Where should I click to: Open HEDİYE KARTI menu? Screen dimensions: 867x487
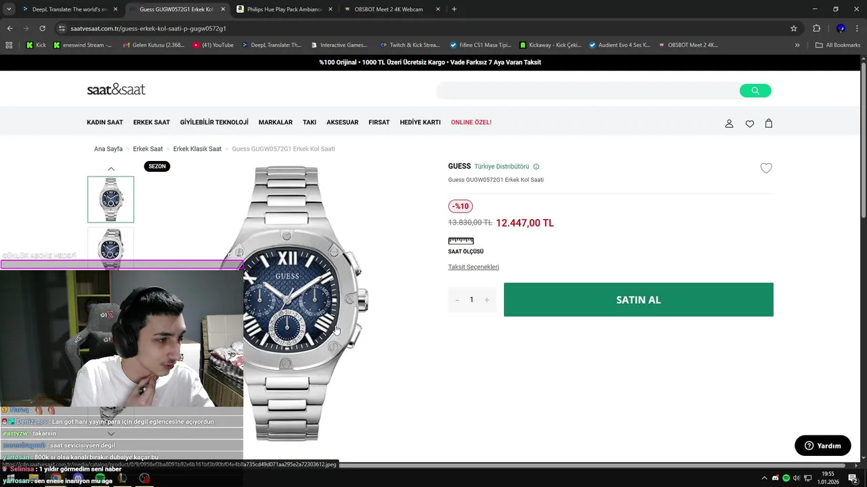point(420,122)
